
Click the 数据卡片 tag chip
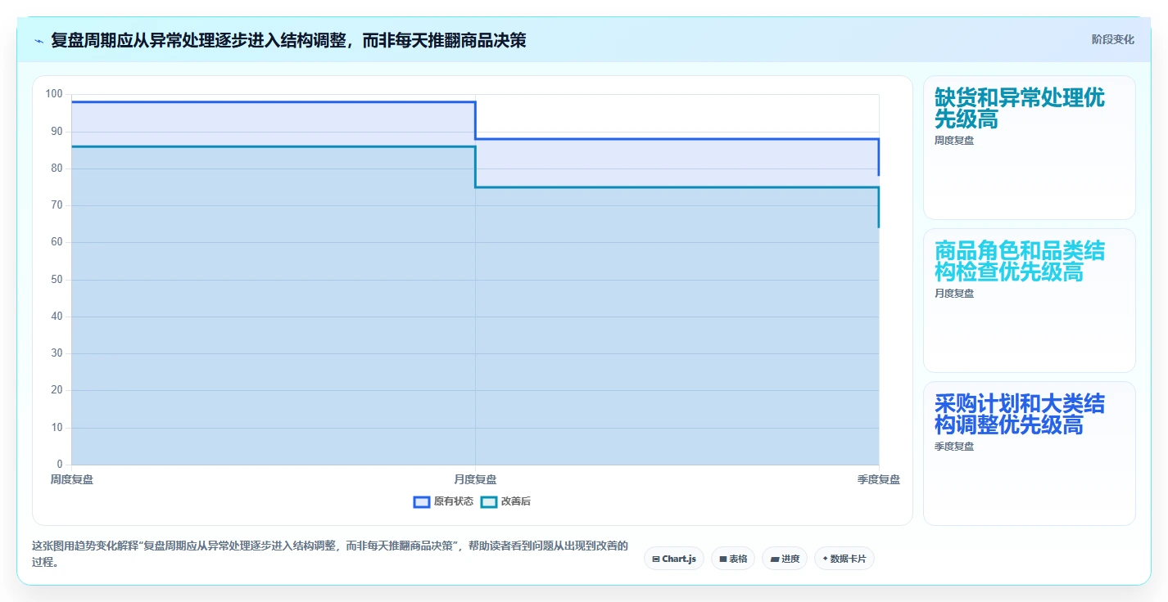(844, 559)
